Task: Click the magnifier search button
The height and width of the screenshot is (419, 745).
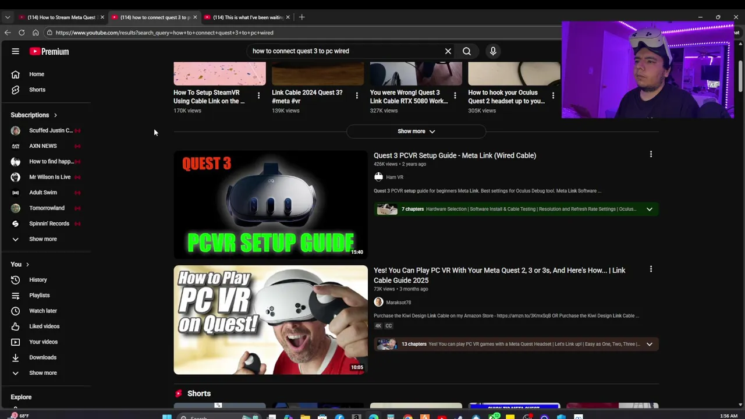Action: [467, 51]
